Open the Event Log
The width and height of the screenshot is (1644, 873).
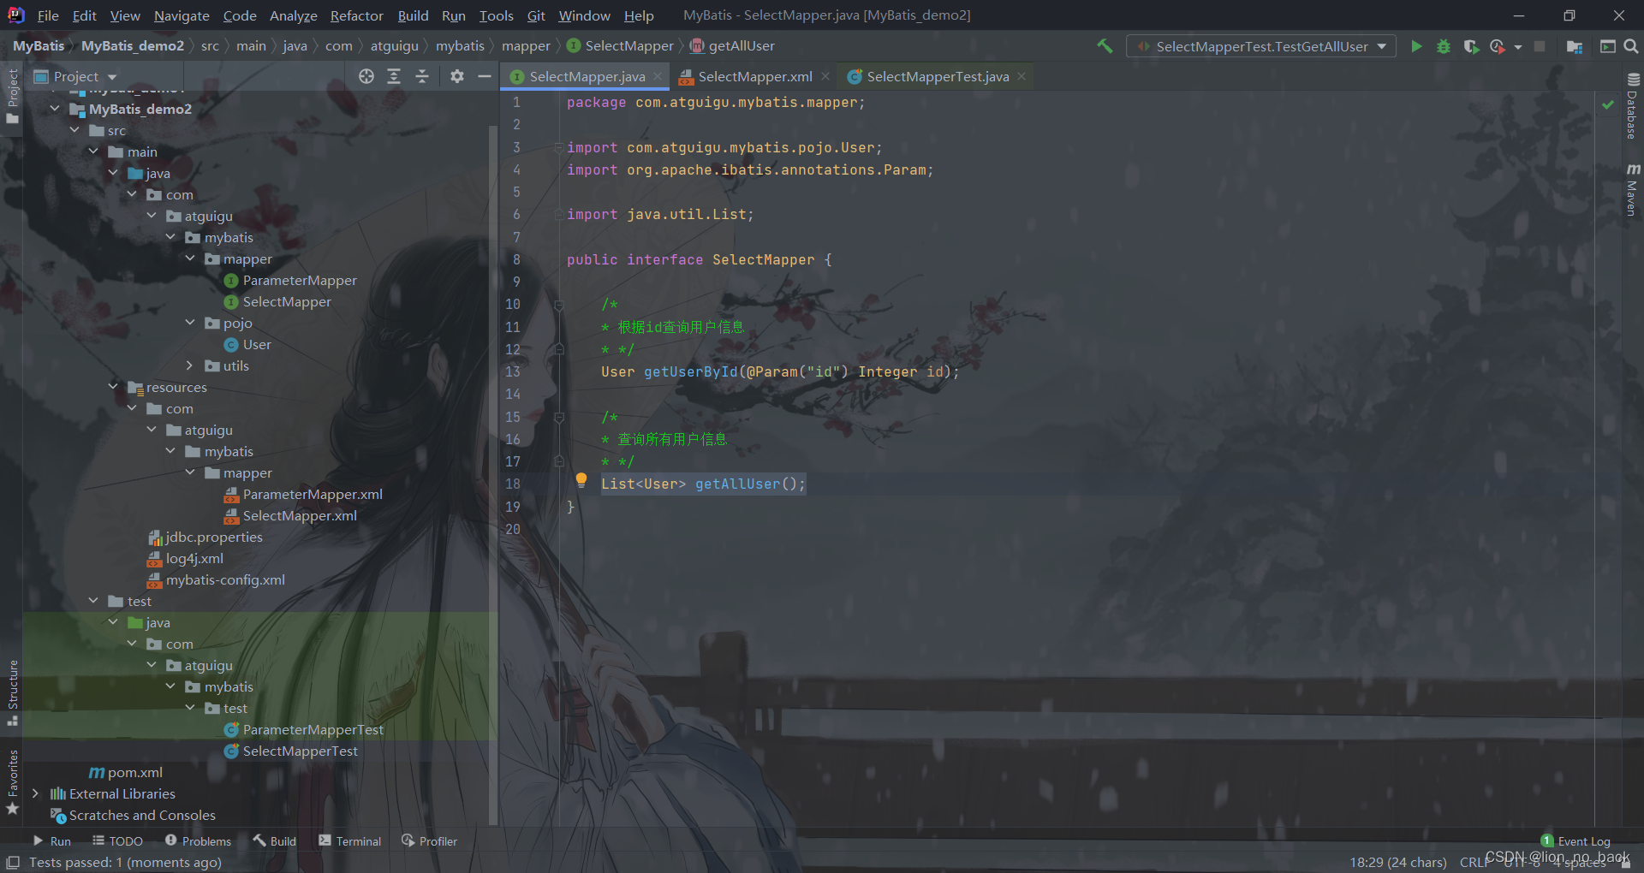point(1575,841)
